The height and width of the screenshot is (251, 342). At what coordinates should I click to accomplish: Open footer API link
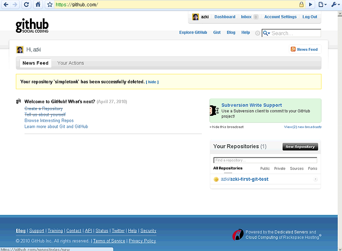point(88,231)
